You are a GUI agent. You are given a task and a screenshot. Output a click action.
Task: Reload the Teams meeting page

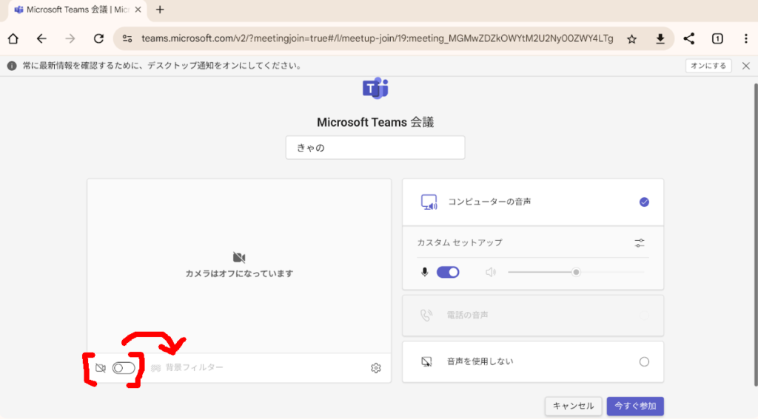click(98, 38)
